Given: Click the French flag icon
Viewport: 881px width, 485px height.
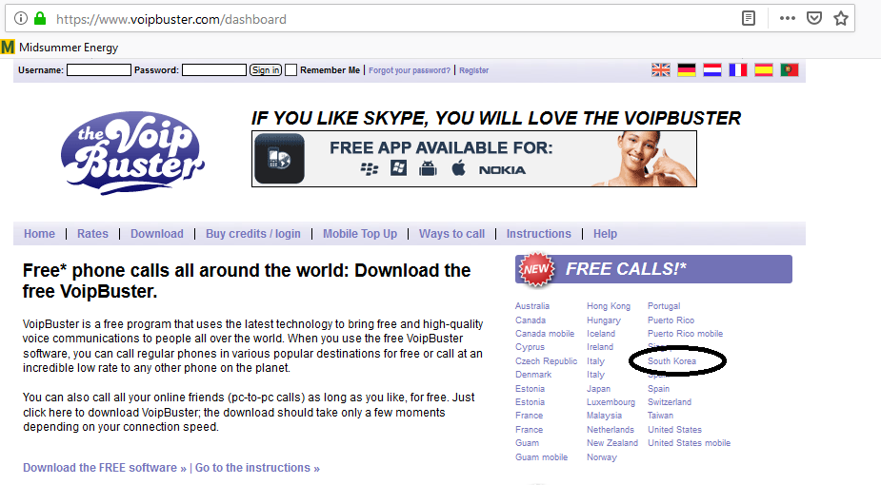Looking at the screenshot, I should 738,70.
